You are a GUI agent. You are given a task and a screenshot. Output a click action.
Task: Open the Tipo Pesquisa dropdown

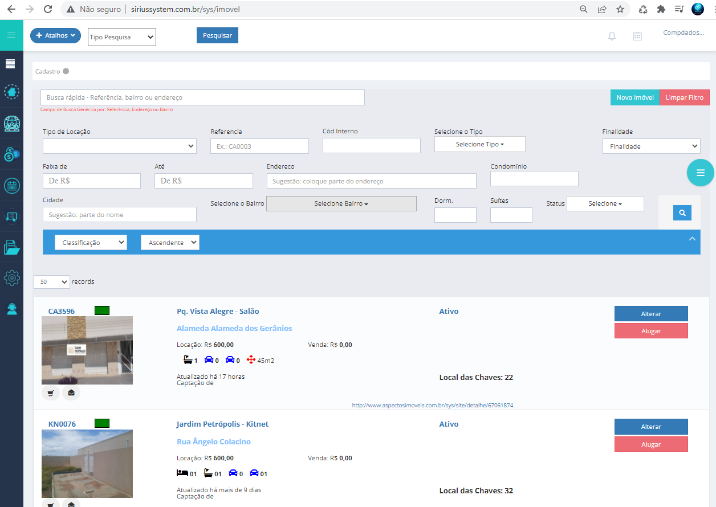click(122, 37)
